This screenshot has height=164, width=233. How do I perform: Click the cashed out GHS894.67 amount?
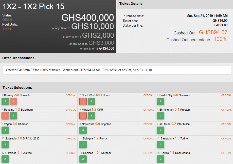[213, 32]
